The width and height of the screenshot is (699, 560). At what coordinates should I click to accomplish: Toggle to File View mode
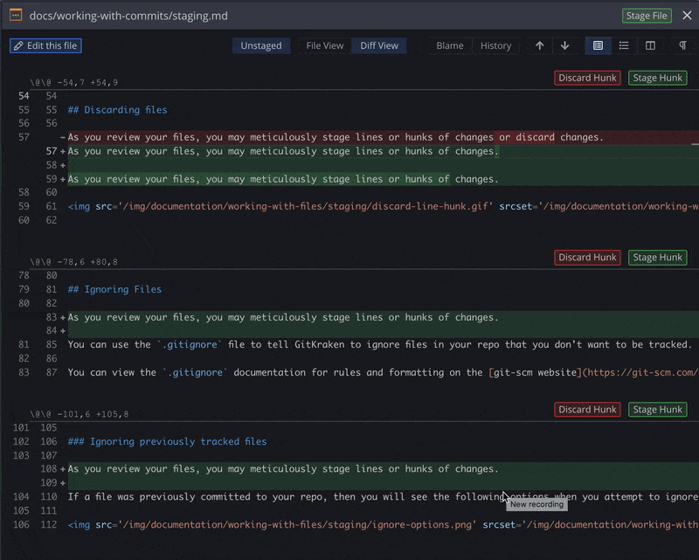(323, 45)
